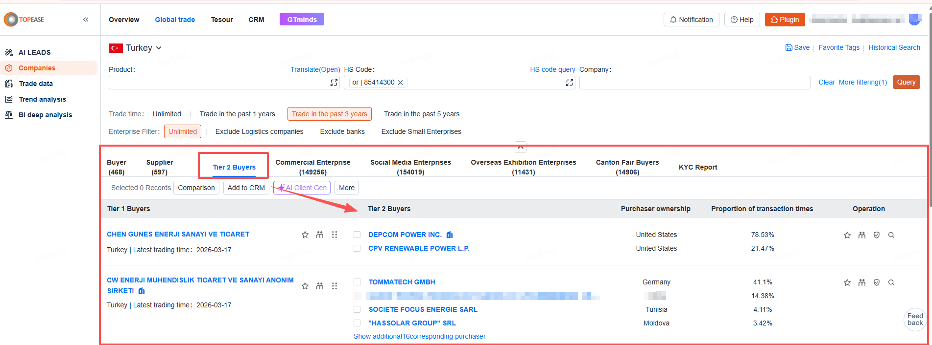Open Notification panel
This screenshot has width=932, height=345.
[x=691, y=20]
